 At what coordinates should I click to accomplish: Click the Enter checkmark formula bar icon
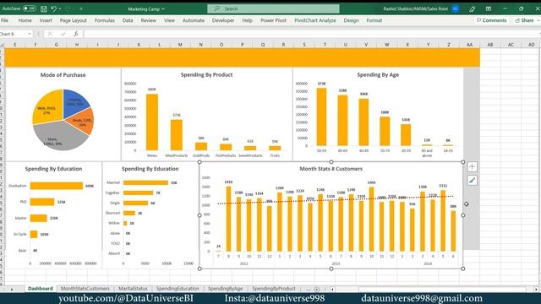point(63,34)
